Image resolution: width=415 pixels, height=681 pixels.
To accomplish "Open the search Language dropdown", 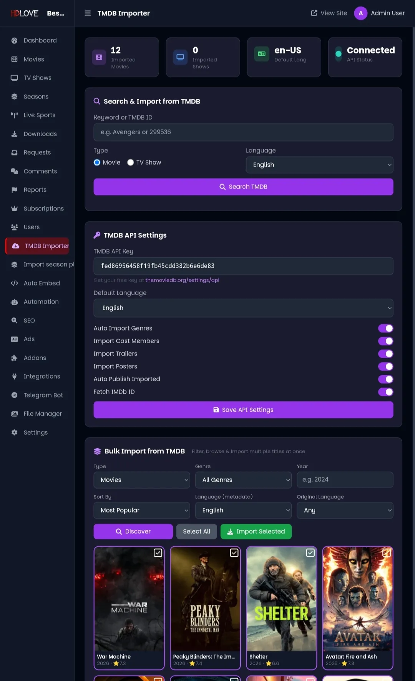I will coord(320,165).
